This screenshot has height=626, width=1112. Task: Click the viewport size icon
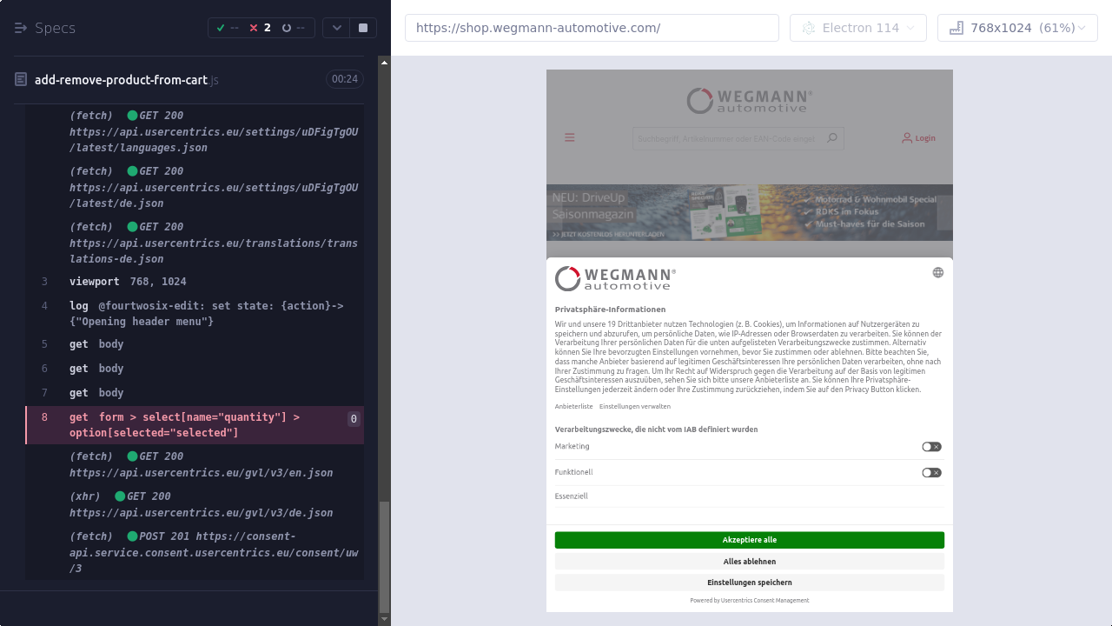956,28
